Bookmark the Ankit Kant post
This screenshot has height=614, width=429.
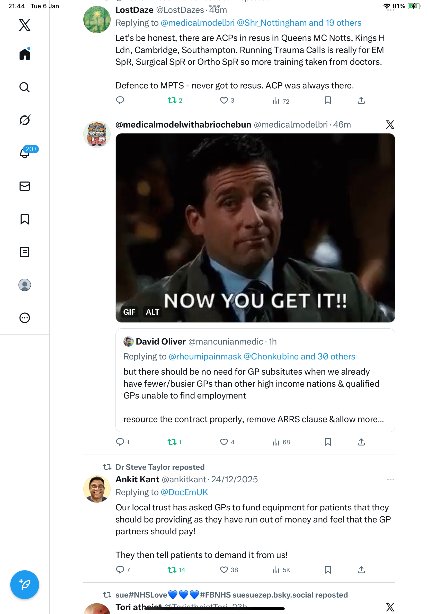(328, 570)
